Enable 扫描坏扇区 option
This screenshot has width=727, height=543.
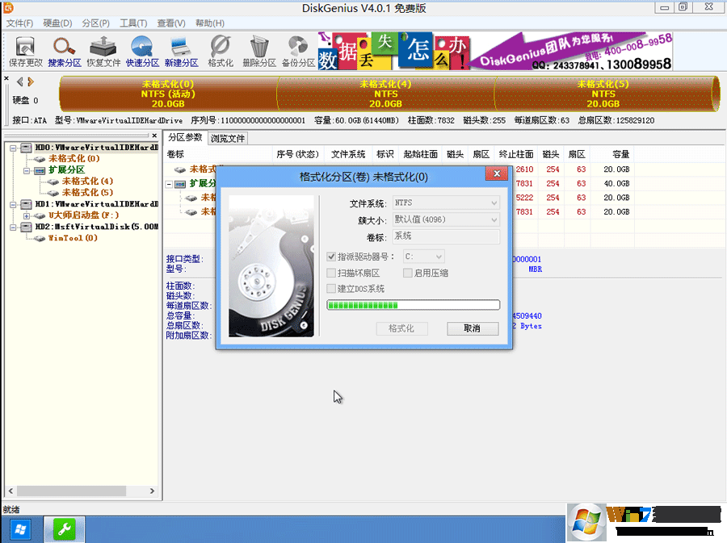pyautogui.click(x=331, y=273)
